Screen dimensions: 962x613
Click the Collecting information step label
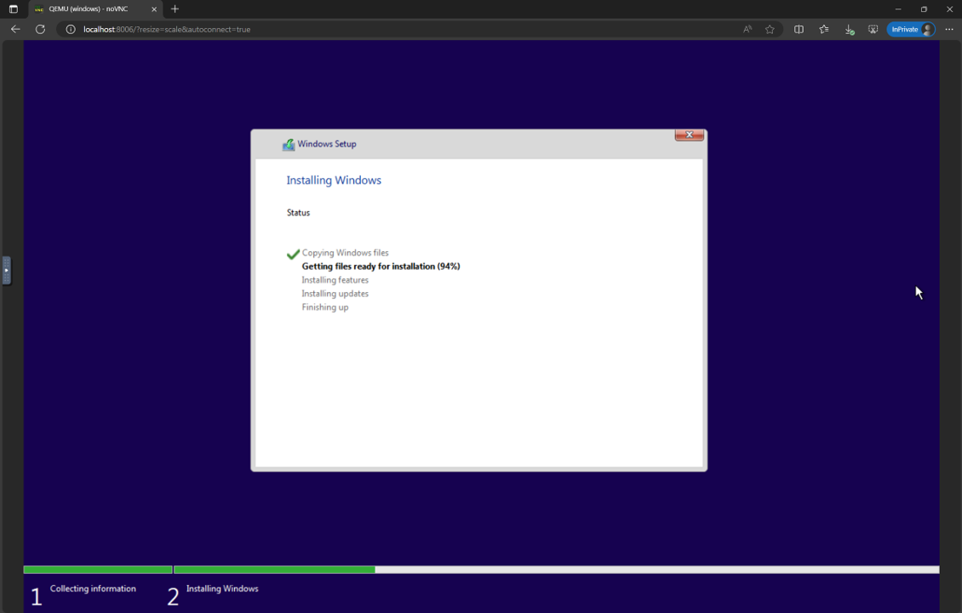[x=92, y=588]
